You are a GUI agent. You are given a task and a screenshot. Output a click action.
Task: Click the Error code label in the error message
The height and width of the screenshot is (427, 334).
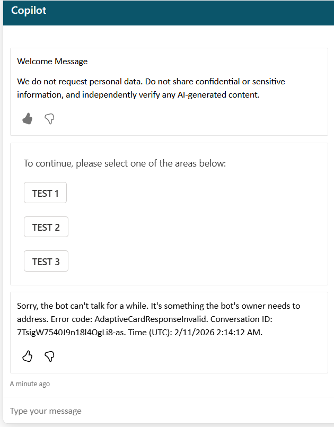(x=72, y=319)
